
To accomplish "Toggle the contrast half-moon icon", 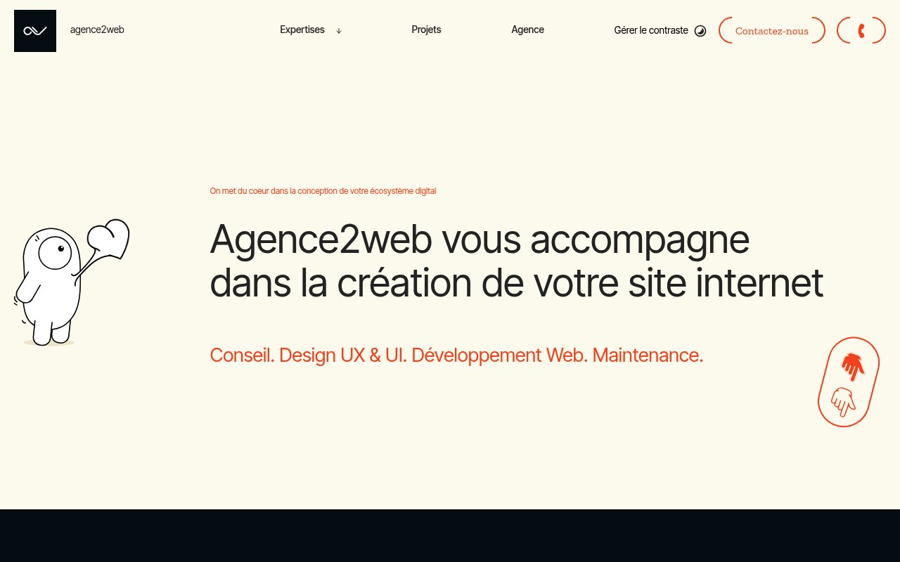I will coord(700,31).
